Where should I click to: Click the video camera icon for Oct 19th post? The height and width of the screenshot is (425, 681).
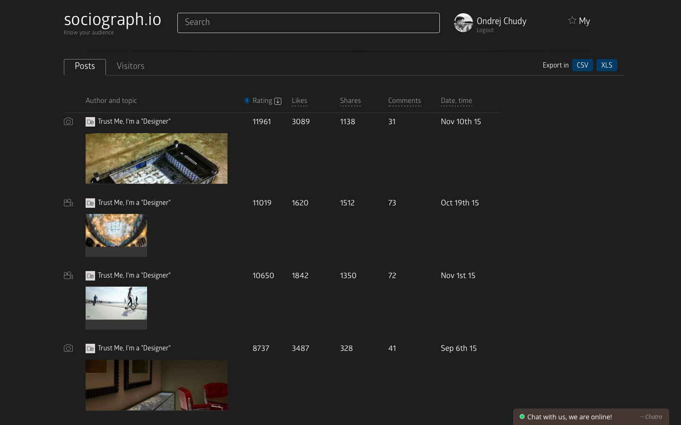click(x=68, y=203)
